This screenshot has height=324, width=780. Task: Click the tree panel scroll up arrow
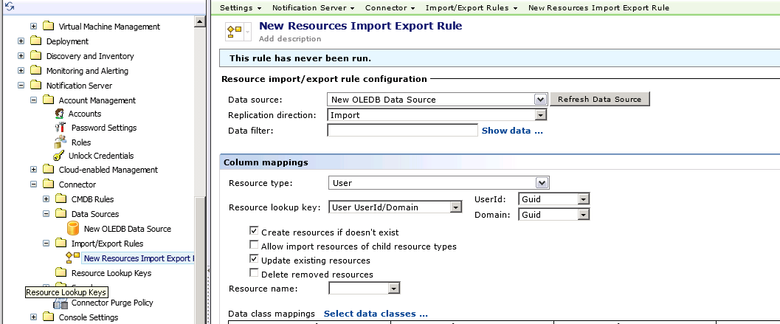pos(200,21)
